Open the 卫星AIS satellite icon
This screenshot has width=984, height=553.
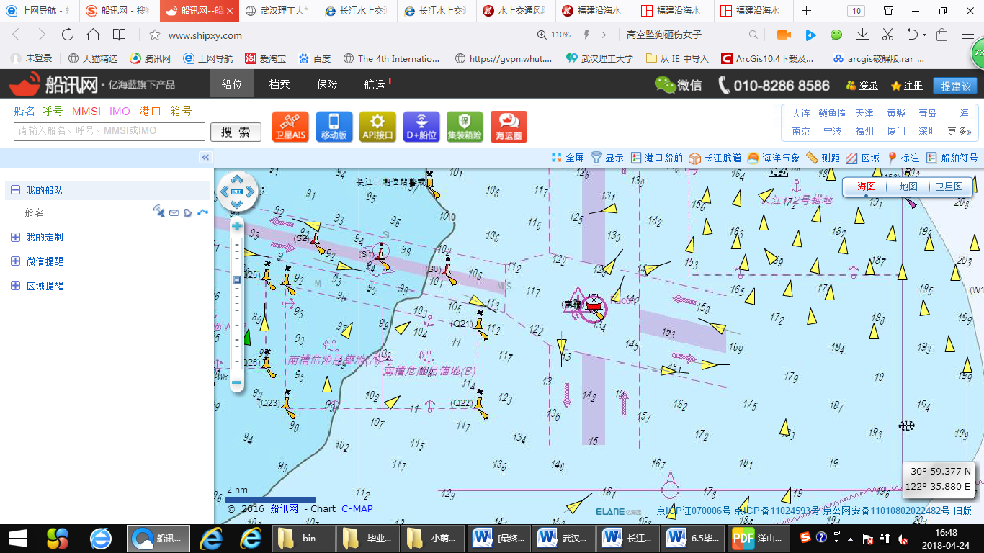pyautogui.click(x=290, y=127)
